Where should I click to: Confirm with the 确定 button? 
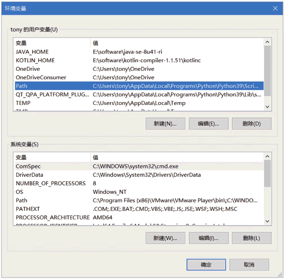[x=206, y=265]
